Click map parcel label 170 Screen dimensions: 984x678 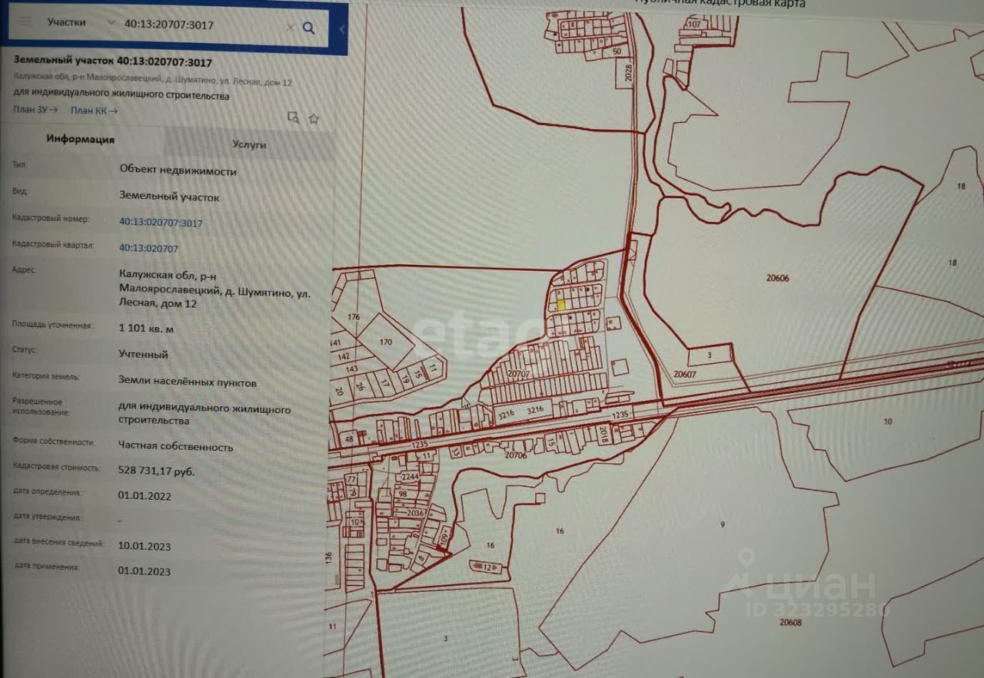(x=386, y=342)
